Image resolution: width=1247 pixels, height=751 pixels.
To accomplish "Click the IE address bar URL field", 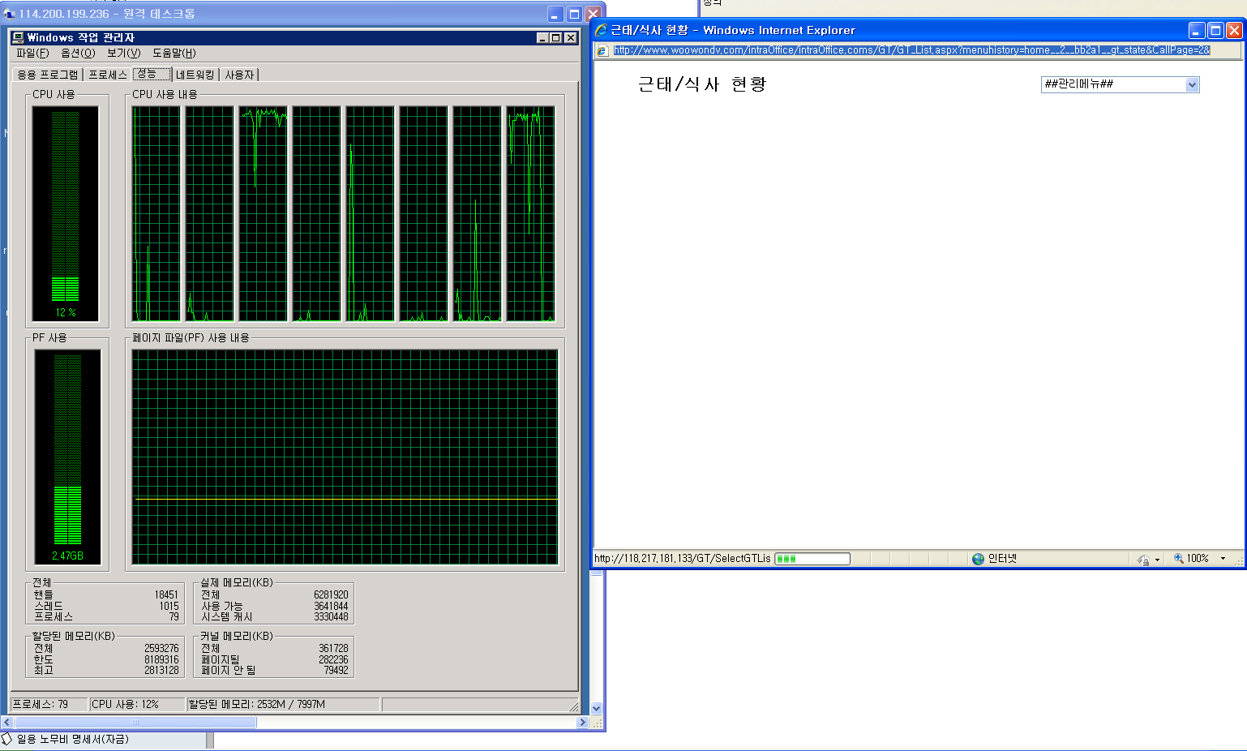I will [911, 50].
